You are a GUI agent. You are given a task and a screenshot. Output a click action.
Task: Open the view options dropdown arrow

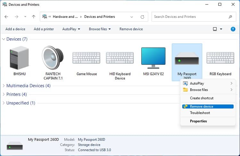pyautogui.click(x=221, y=29)
